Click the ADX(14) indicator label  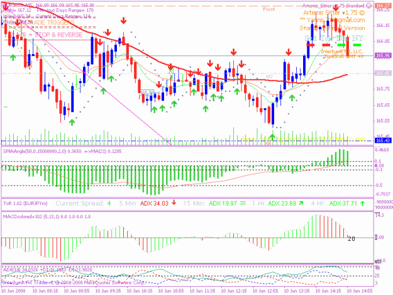[x=48, y=270]
